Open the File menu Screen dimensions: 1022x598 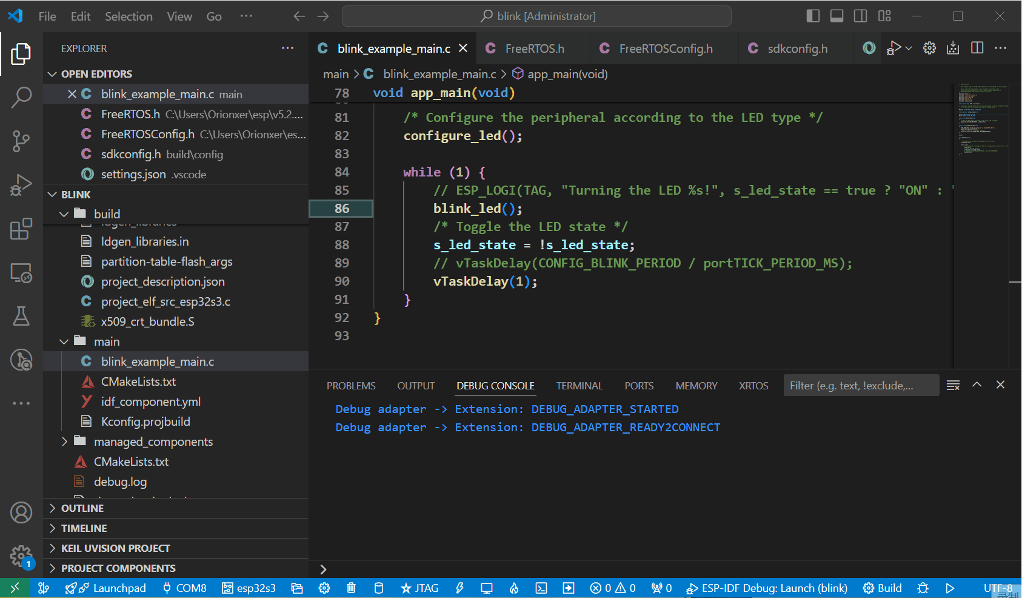click(47, 16)
